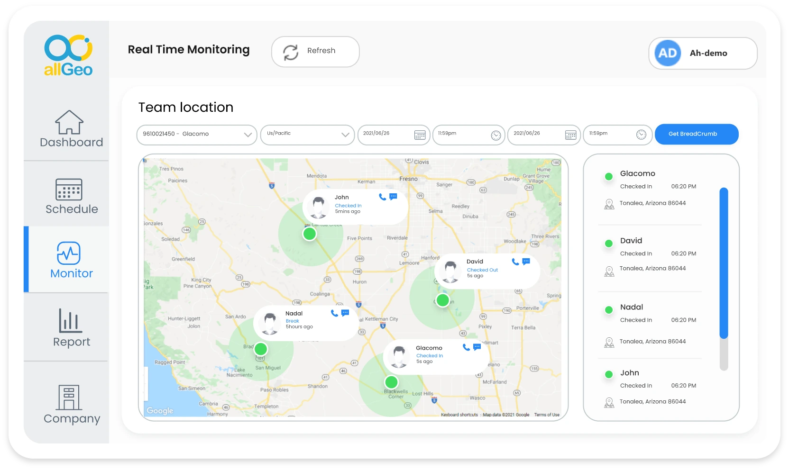Open the 9610021450 - Glacomo device dropdown
789x470 pixels.
(196, 135)
